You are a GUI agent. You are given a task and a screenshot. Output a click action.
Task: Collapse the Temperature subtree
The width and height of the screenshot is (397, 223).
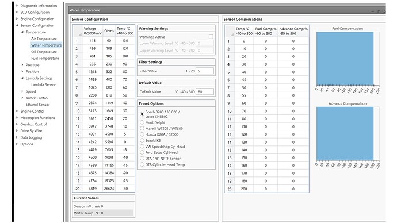22,32
